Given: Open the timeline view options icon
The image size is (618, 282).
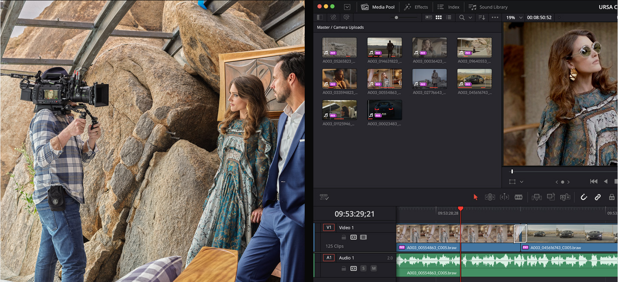Looking at the screenshot, I should 324,197.
